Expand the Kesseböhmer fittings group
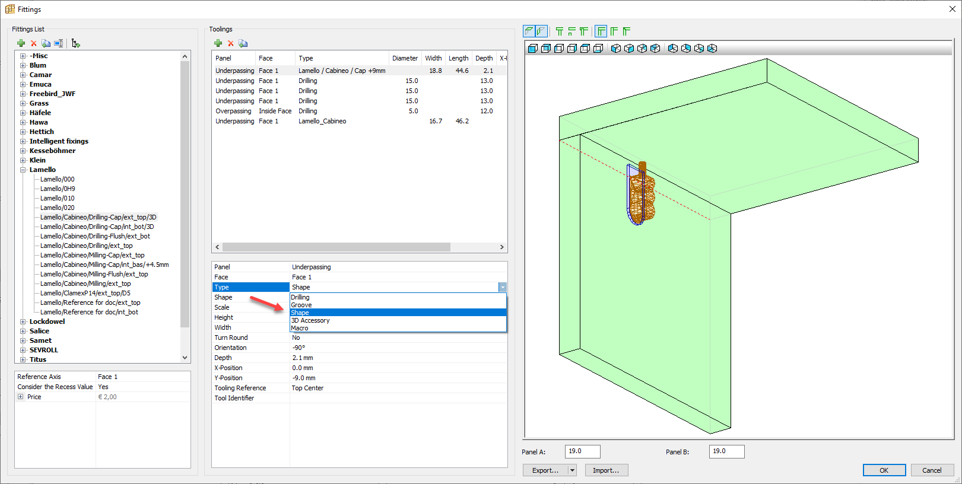The height and width of the screenshot is (484, 962). coord(23,151)
